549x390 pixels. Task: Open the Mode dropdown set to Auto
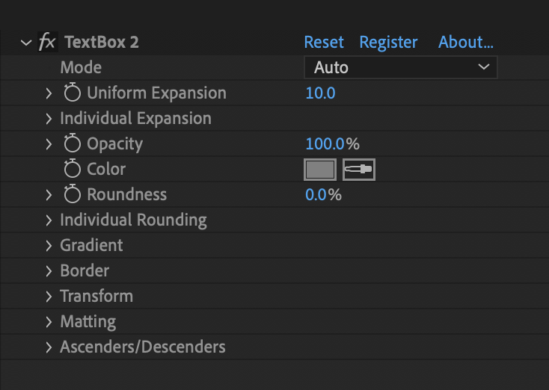pos(401,67)
